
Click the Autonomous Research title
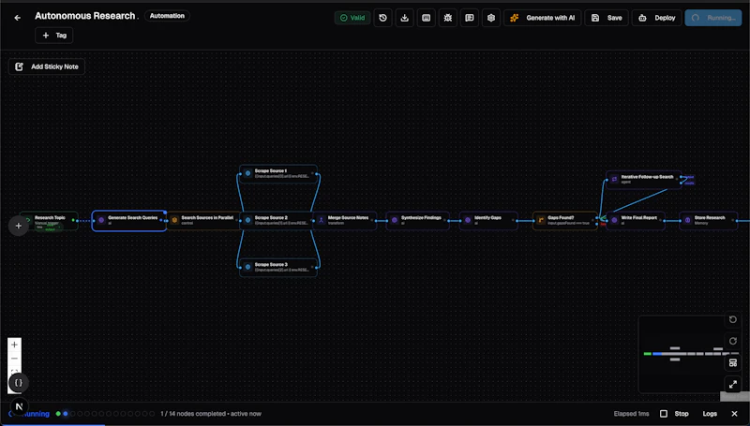click(85, 16)
